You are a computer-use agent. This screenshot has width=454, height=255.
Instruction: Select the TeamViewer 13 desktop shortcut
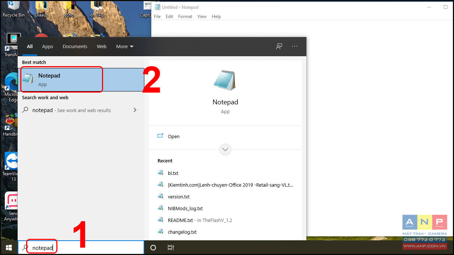[11, 166]
